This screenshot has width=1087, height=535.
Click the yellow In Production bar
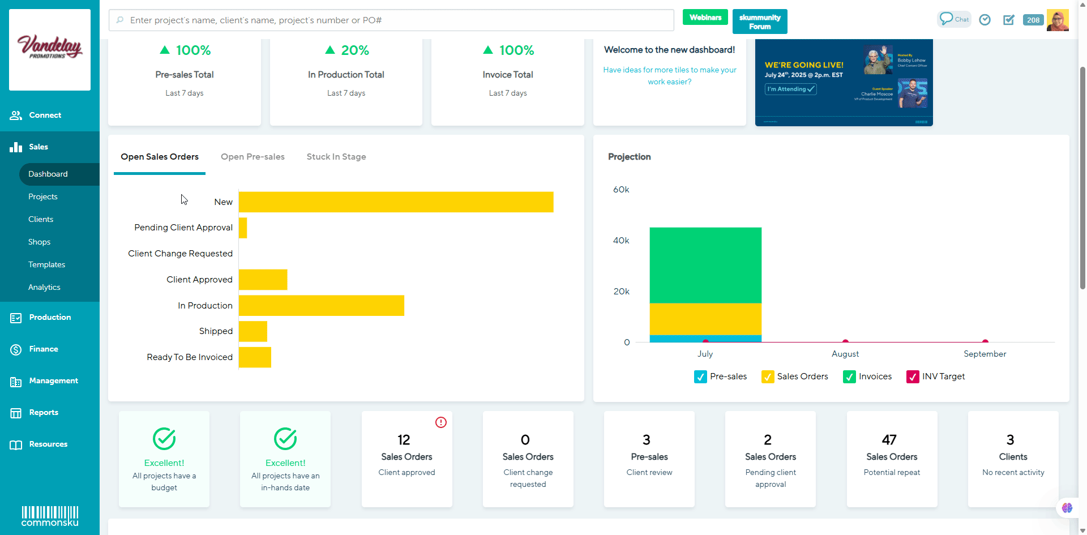point(321,306)
